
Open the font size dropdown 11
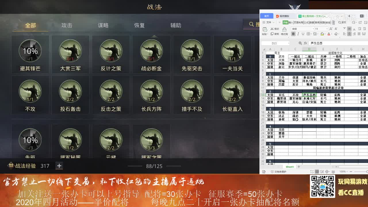pyautogui.click(x=327, y=29)
